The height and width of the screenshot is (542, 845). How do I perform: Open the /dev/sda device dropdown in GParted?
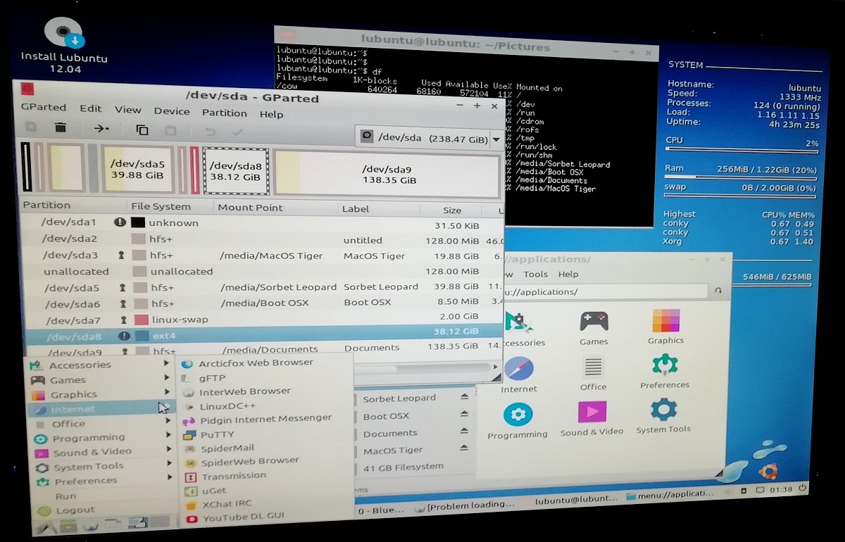tap(430, 138)
